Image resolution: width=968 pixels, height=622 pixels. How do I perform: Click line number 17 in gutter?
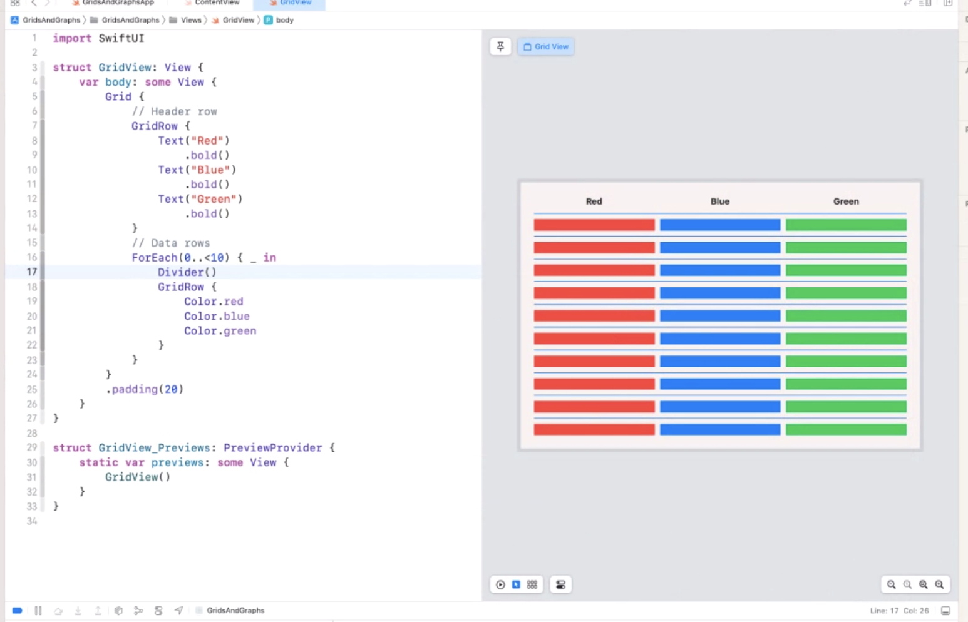[32, 272]
